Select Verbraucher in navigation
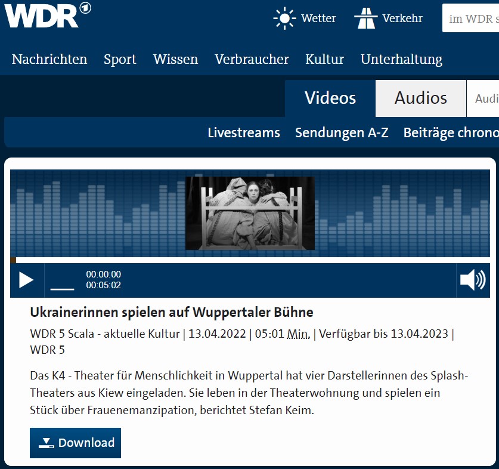This screenshot has height=469, width=499. [252, 59]
